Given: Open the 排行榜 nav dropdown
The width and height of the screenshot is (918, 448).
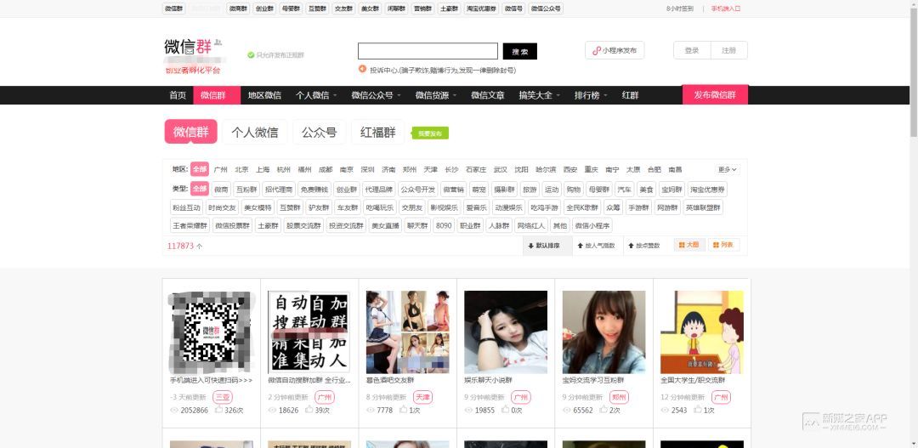Looking at the screenshot, I should click(x=591, y=95).
